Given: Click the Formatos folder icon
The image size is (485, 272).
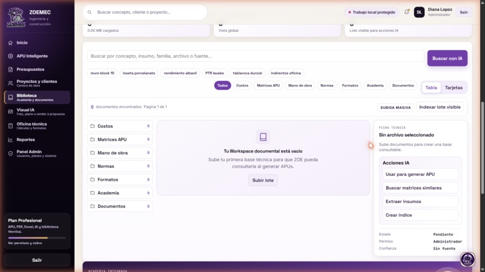Looking at the screenshot, I should [x=93, y=180].
